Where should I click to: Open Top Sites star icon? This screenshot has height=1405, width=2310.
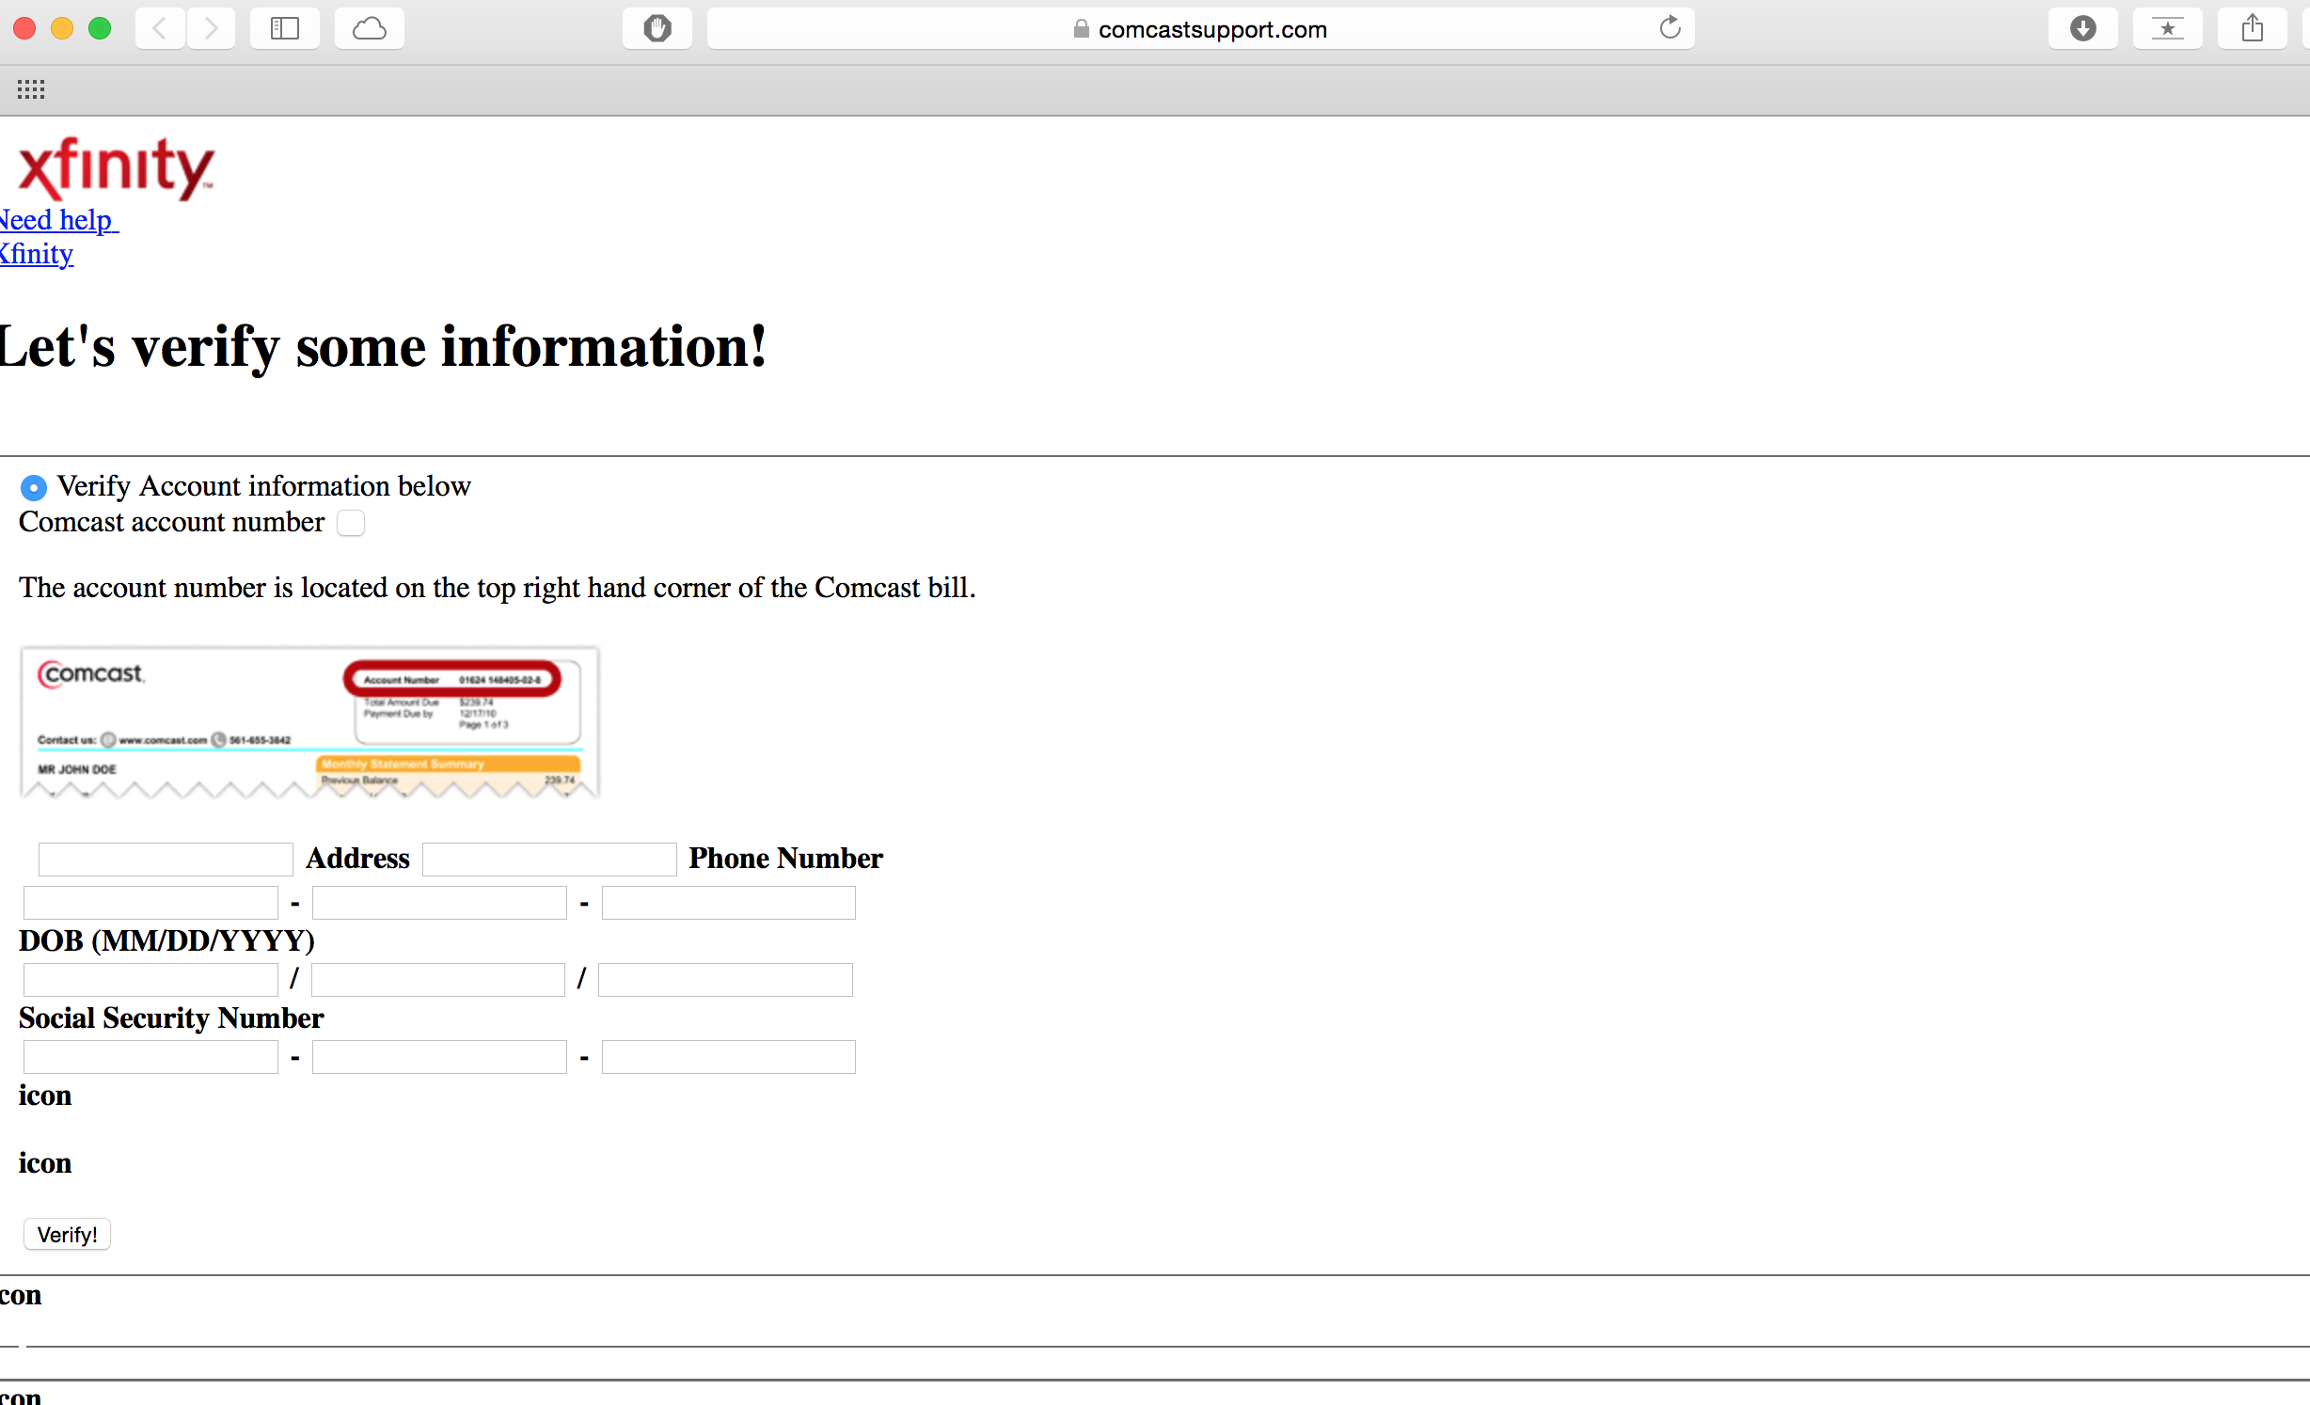[2167, 28]
